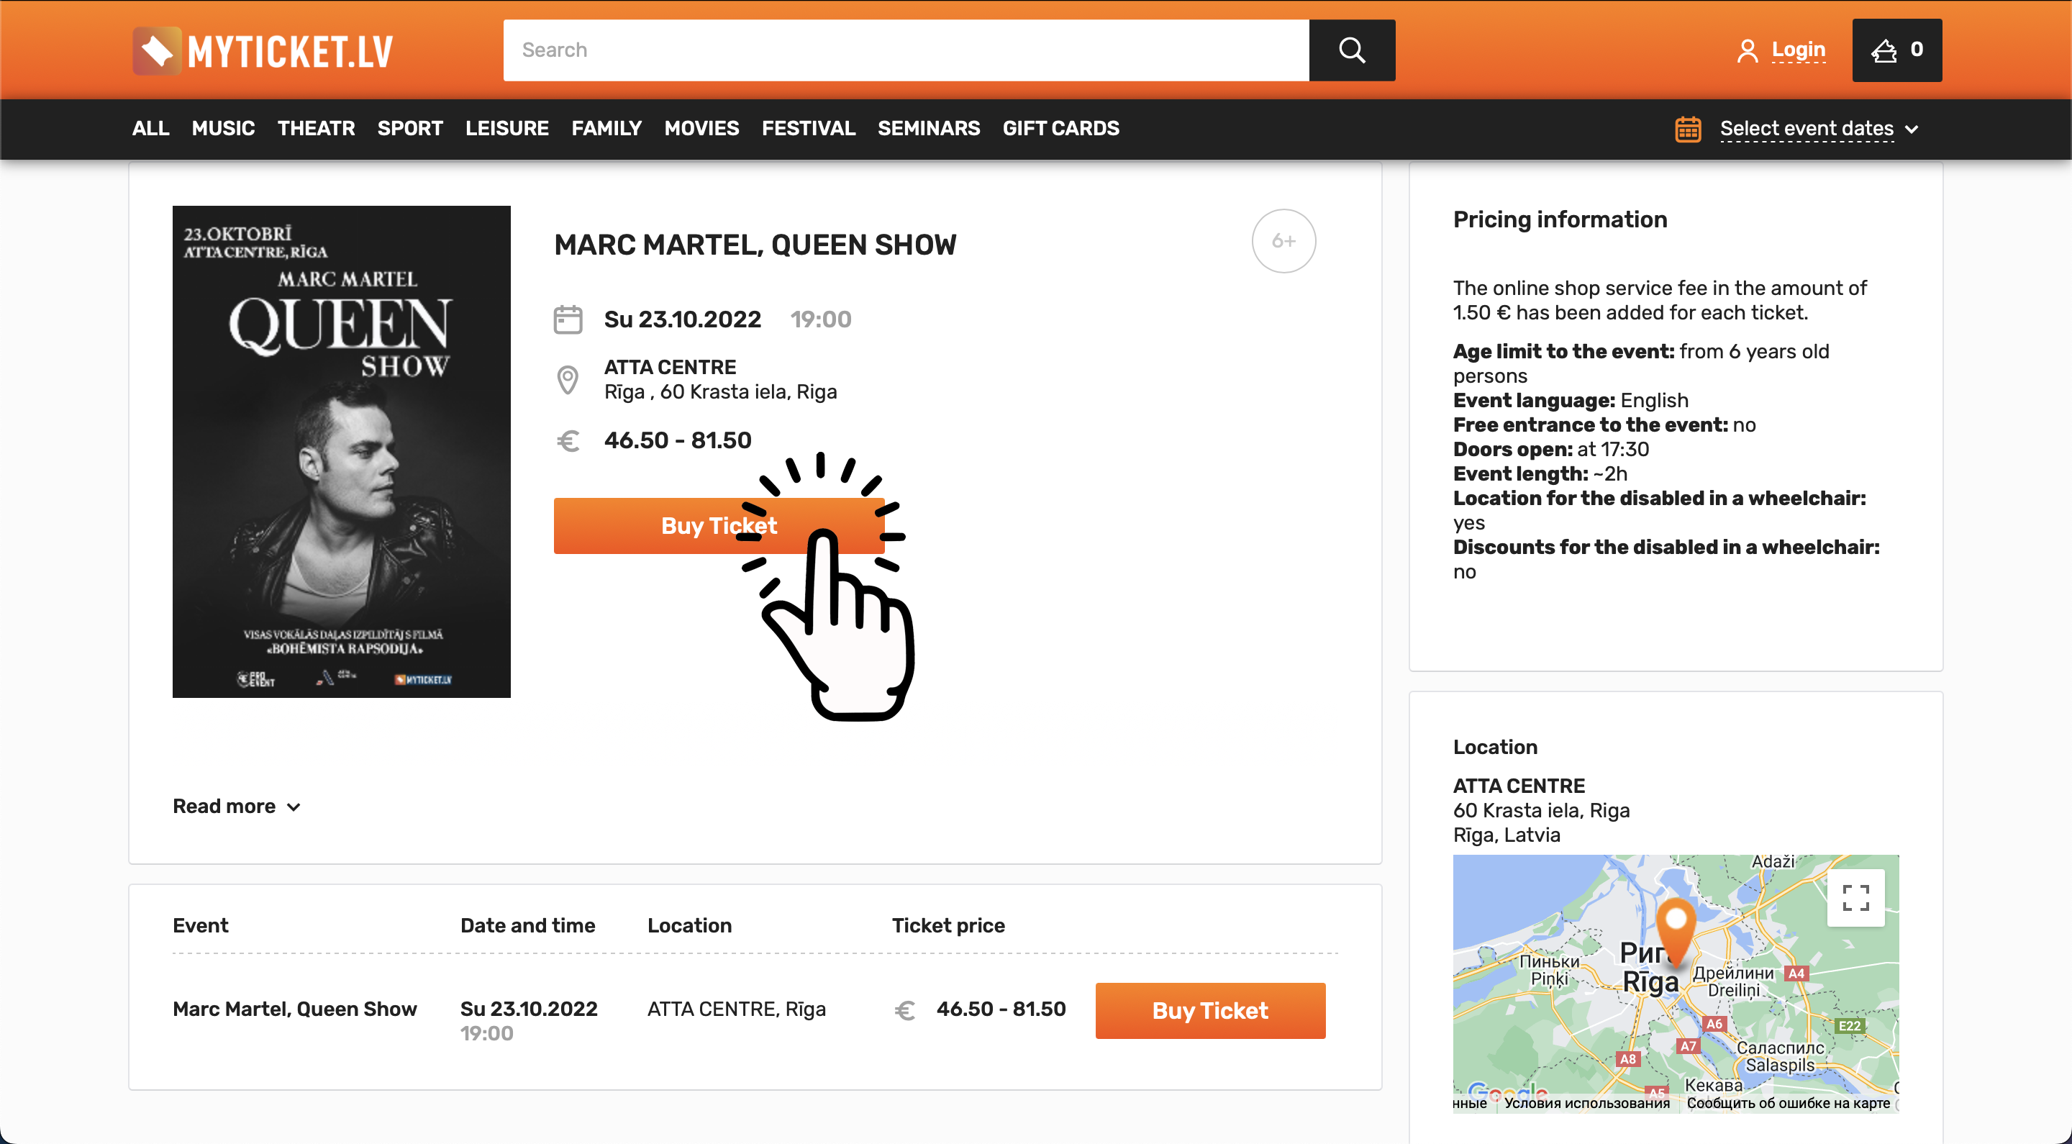Click the euro icon beside 46.50 - 81.50 in event header
Image resolution: width=2072 pixels, height=1144 pixels.
tap(568, 441)
